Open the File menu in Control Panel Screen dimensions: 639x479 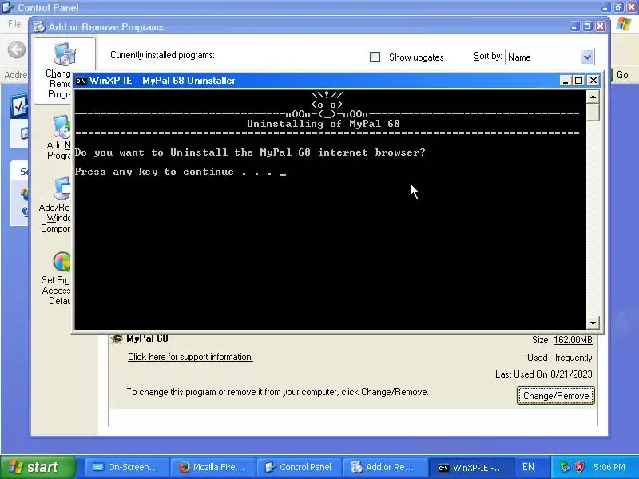point(14,24)
